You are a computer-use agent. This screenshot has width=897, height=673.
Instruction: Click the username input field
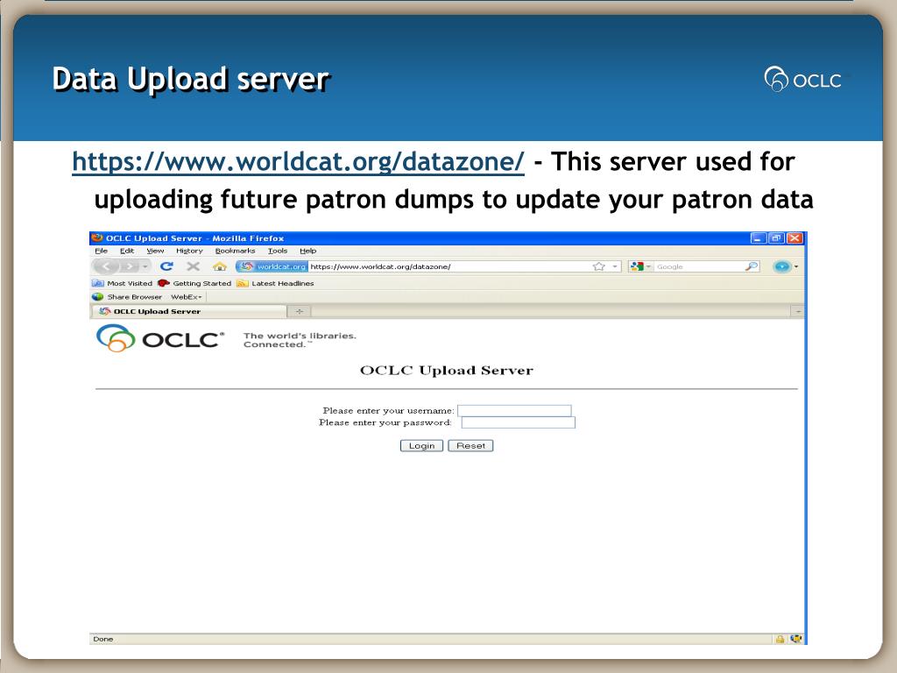pyautogui.click(x=514, y=410)
